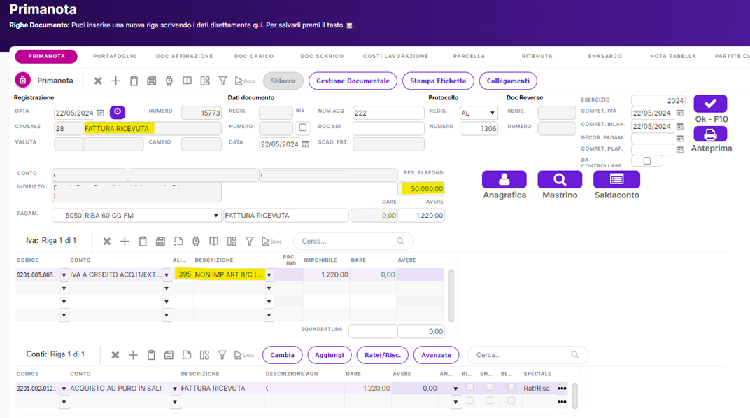Screen dimensions: 750x418
Task: Switch to the DOC CARICO tab
Action: (x=254, y=56)
